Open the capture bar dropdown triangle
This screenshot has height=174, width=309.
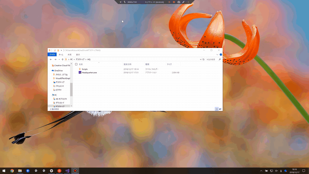[120, 2]
